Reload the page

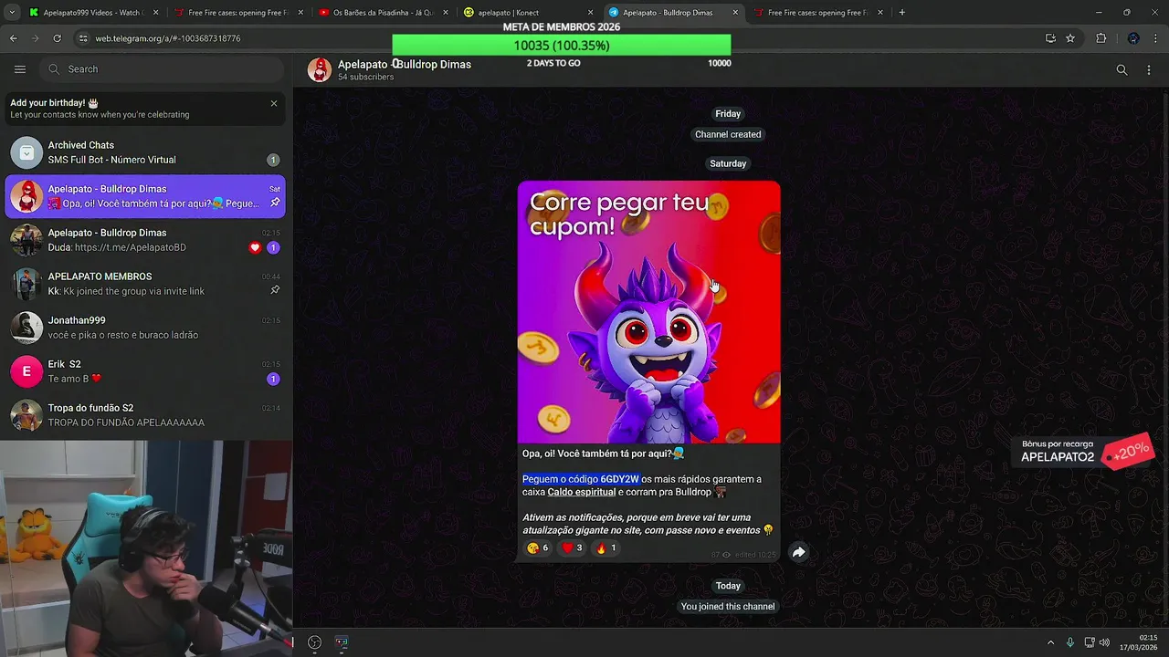(57, 38)
